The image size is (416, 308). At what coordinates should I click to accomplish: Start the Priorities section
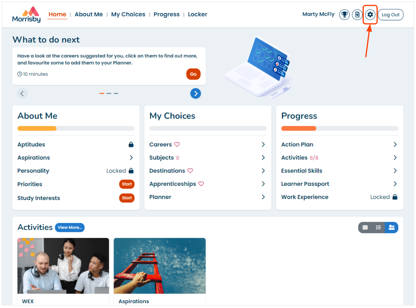pyautogui.click(x=127, y=184)
